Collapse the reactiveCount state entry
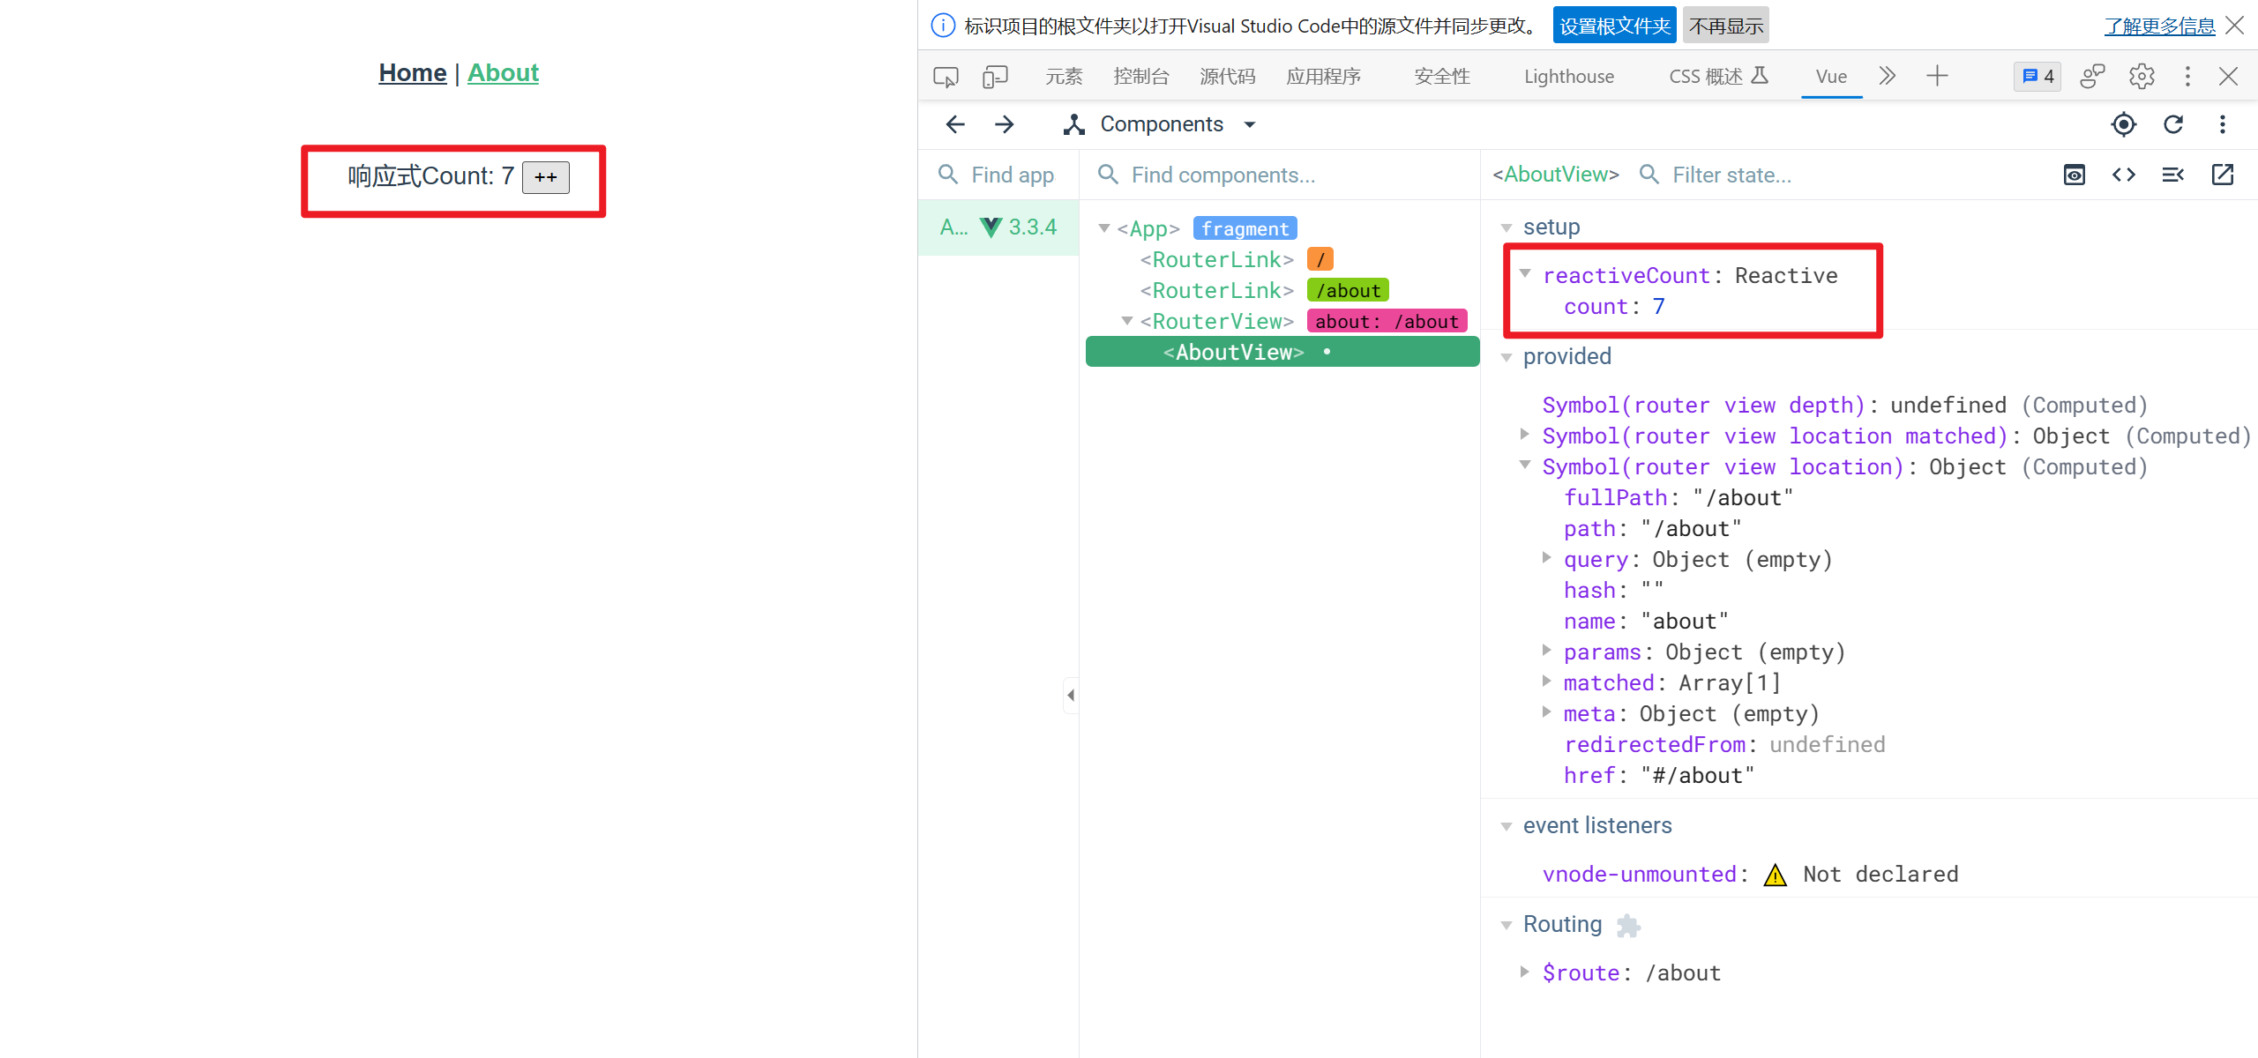The height and width of the screenshot is (1058, 2258). (1525, 274)
